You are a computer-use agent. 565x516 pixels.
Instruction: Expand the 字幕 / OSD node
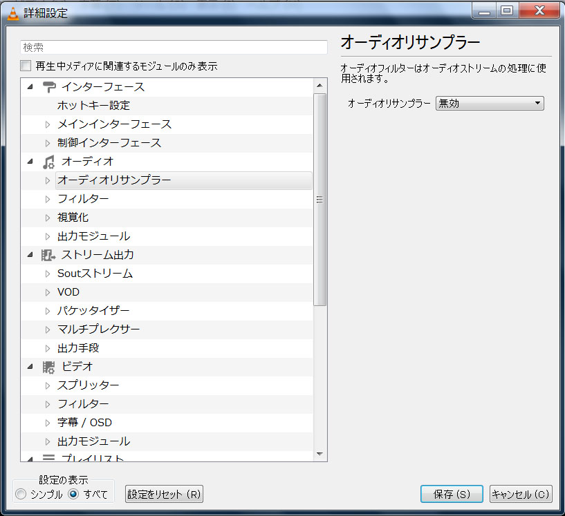click(x=48, y=423)
